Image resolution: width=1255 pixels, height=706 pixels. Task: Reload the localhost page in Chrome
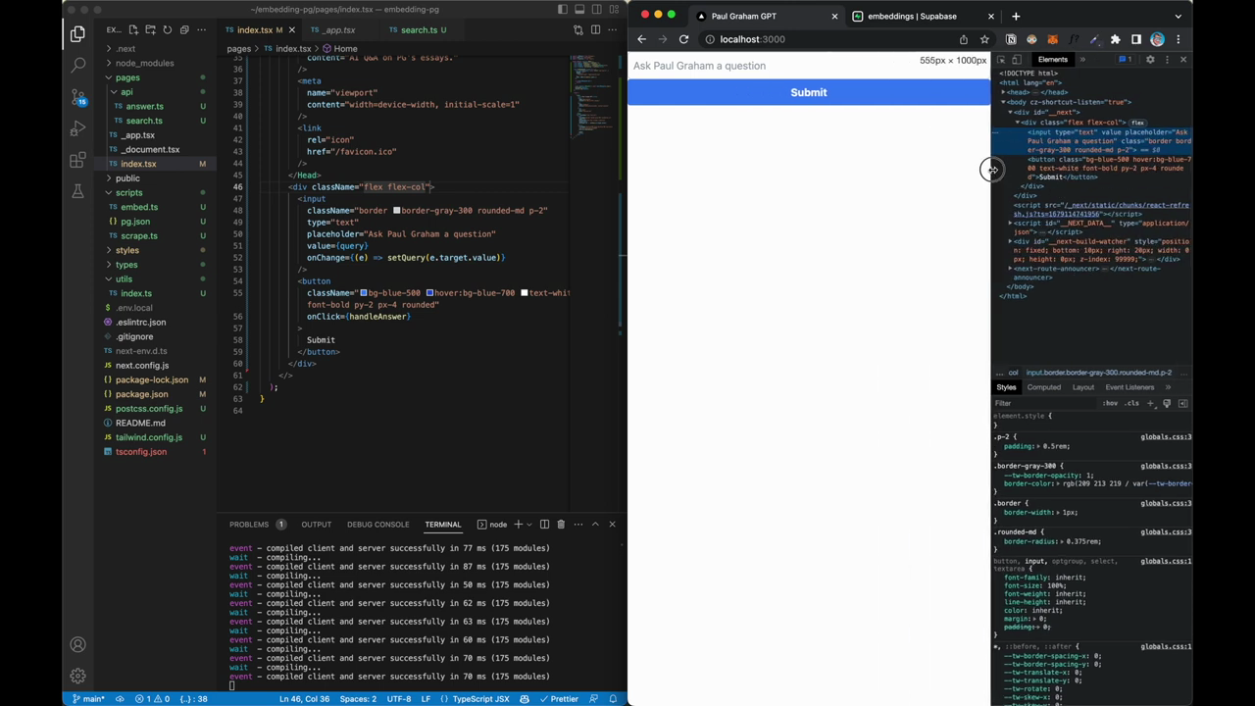pyautogui.click(x=683, y=39)
